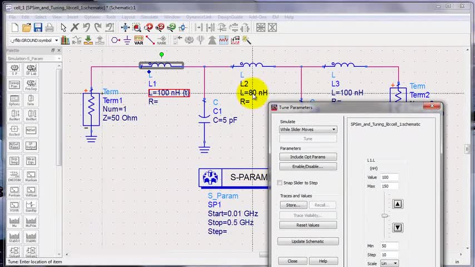
Task: Open the component library browser
Action: point(65,40)
